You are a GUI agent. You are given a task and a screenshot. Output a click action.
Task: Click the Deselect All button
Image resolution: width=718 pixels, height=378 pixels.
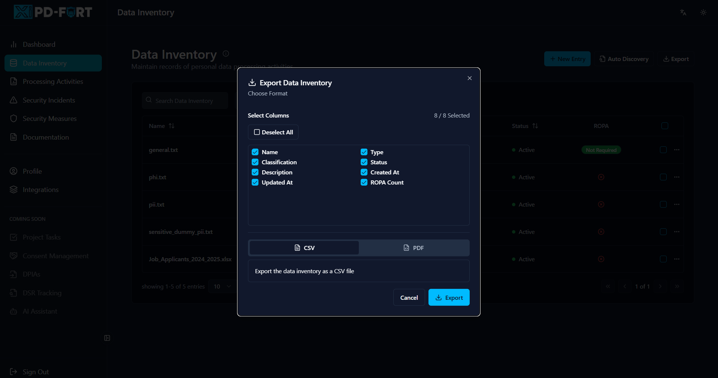pos(273,132)
